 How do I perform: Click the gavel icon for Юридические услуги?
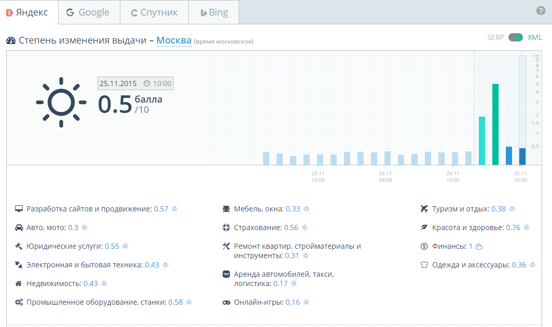[19, 246]
